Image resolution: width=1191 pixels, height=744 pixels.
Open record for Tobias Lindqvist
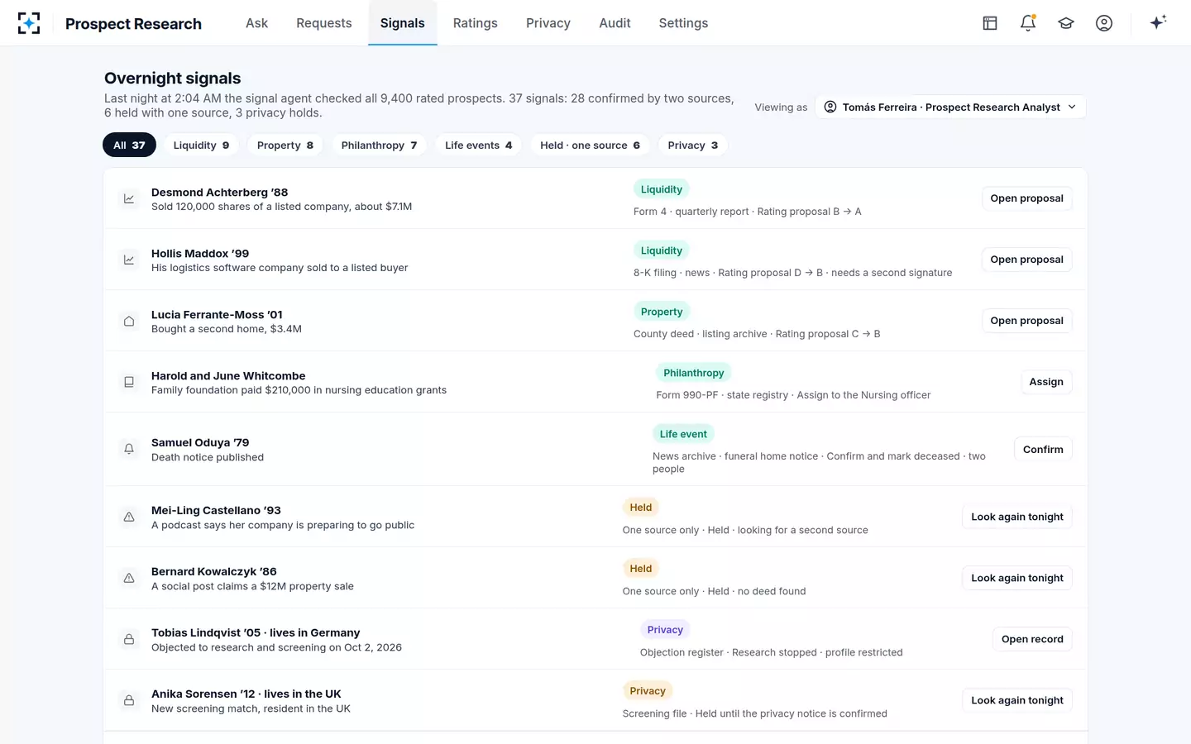(1032, 639)
